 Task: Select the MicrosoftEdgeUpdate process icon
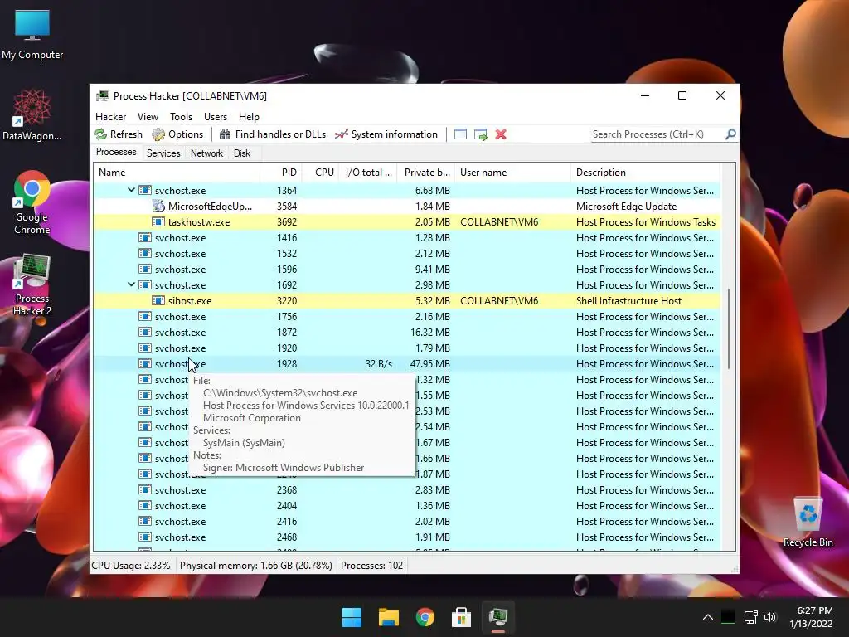[x=158, y=206]
